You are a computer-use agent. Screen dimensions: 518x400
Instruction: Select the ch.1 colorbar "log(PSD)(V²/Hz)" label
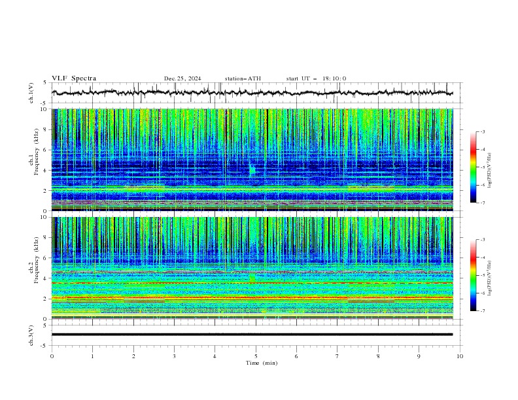click(490, 171)
